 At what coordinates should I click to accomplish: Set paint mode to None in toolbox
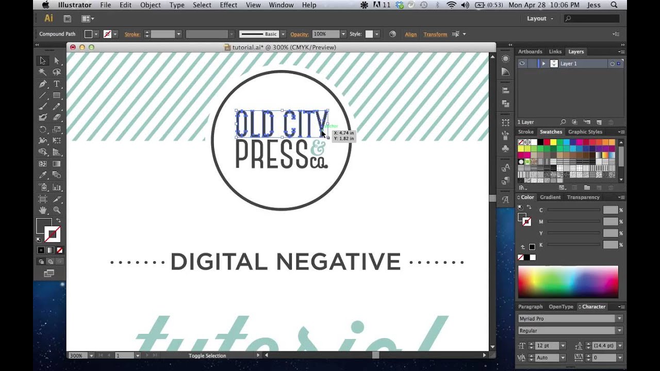coord(59,250)
